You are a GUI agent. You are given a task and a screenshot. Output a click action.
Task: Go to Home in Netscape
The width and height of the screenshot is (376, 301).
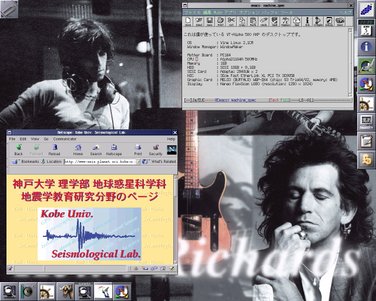click(78, 150)
